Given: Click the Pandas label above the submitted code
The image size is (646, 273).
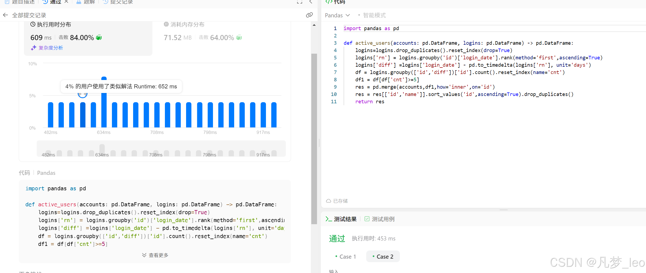Looking at the screenshot, I should click(46, 173).
